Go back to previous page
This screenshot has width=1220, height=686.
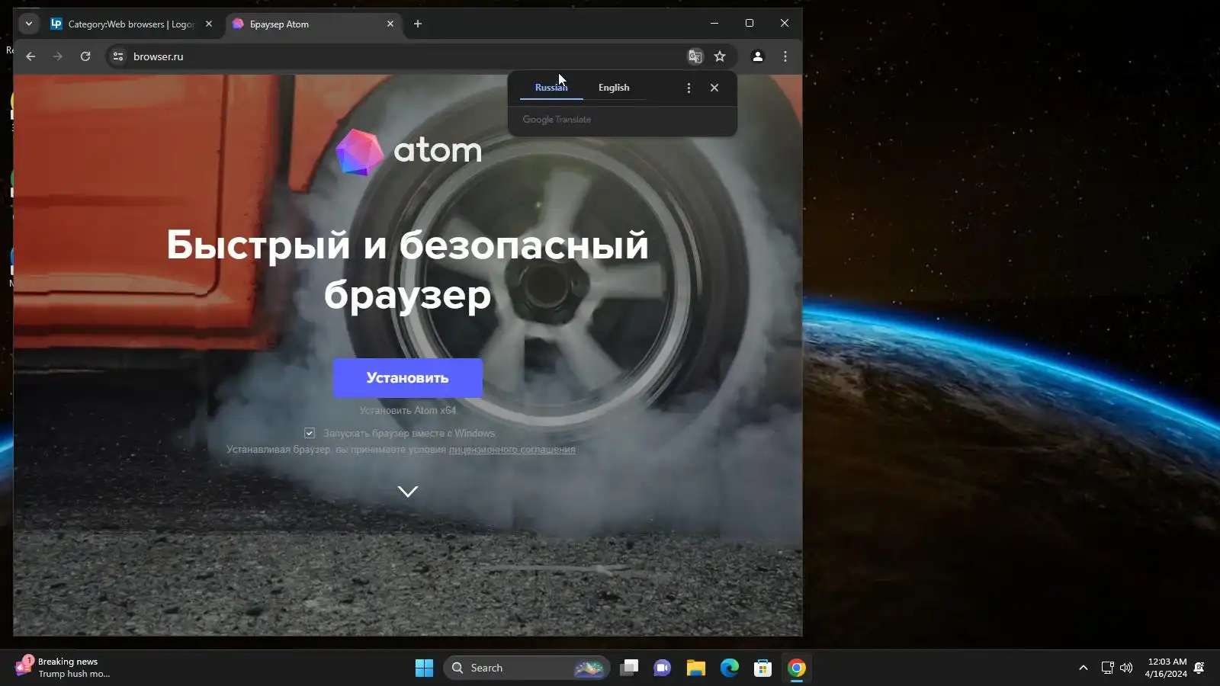[30, 56]
